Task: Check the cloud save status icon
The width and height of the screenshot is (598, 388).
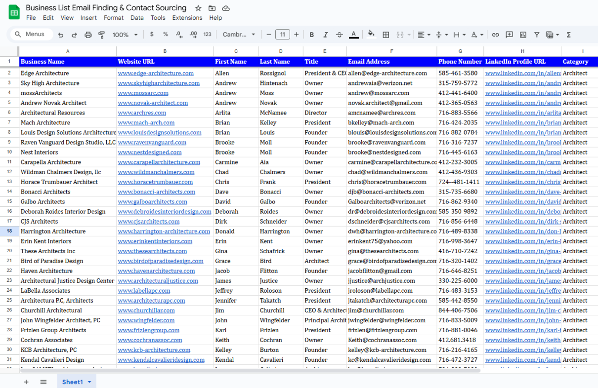Action: [226, 8]
